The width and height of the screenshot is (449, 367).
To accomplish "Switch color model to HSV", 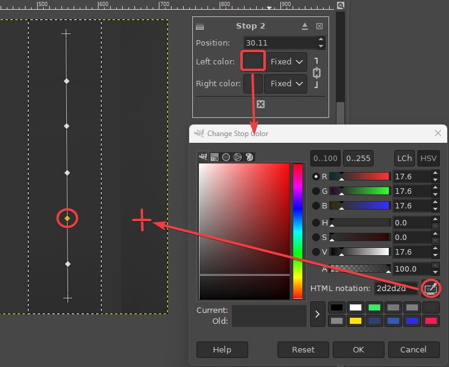I will pyautogui.click(x=428, y=158).
